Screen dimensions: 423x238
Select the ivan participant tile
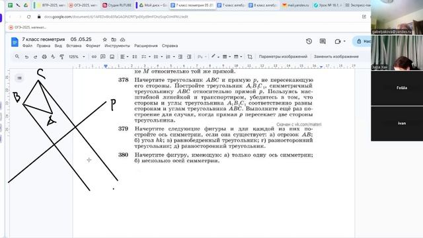point(397,124)
